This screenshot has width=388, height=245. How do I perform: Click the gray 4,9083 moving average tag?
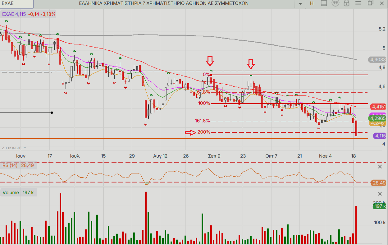click(377, 59)
